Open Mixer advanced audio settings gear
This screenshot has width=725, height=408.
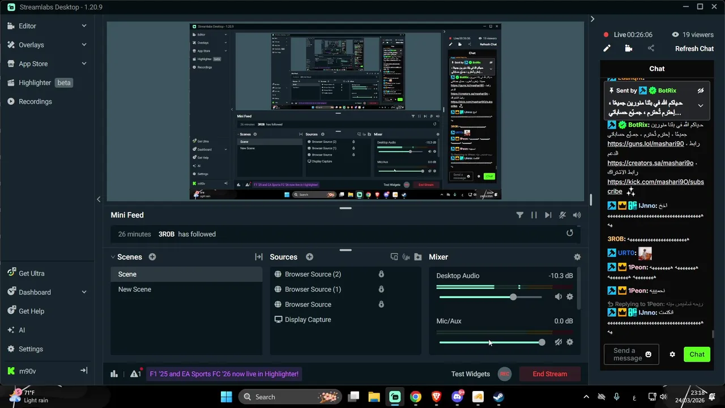click(577, 257)
